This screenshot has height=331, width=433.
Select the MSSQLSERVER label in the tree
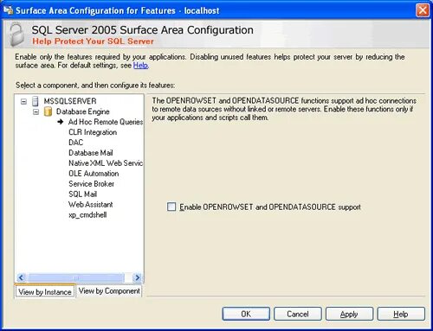70,101
